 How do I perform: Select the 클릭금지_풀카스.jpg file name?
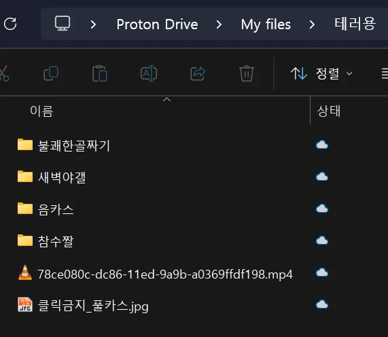coord(93,306)
